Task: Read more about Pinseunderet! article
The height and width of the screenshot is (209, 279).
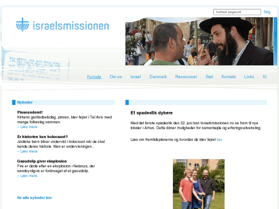Action: tap(27, 127)
